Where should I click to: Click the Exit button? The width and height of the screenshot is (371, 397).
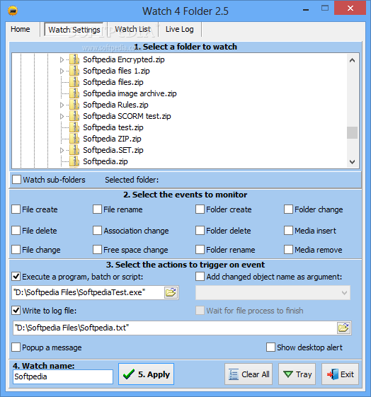[x=340, y=374]
